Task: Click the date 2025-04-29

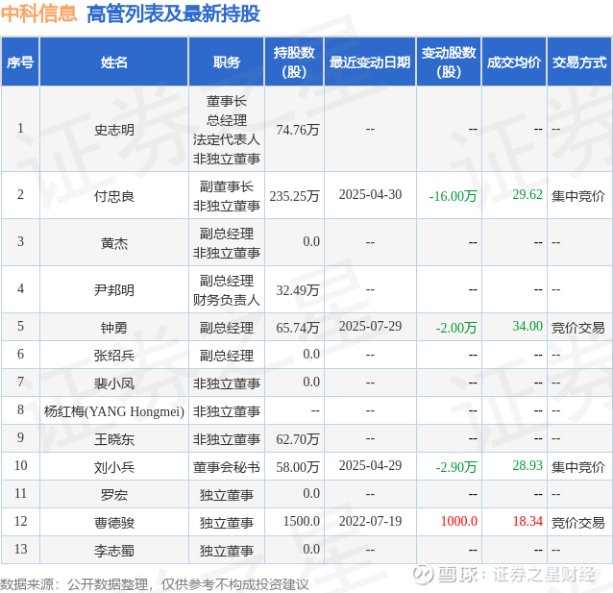Action: pyautogui.click(x=370, y=465)
